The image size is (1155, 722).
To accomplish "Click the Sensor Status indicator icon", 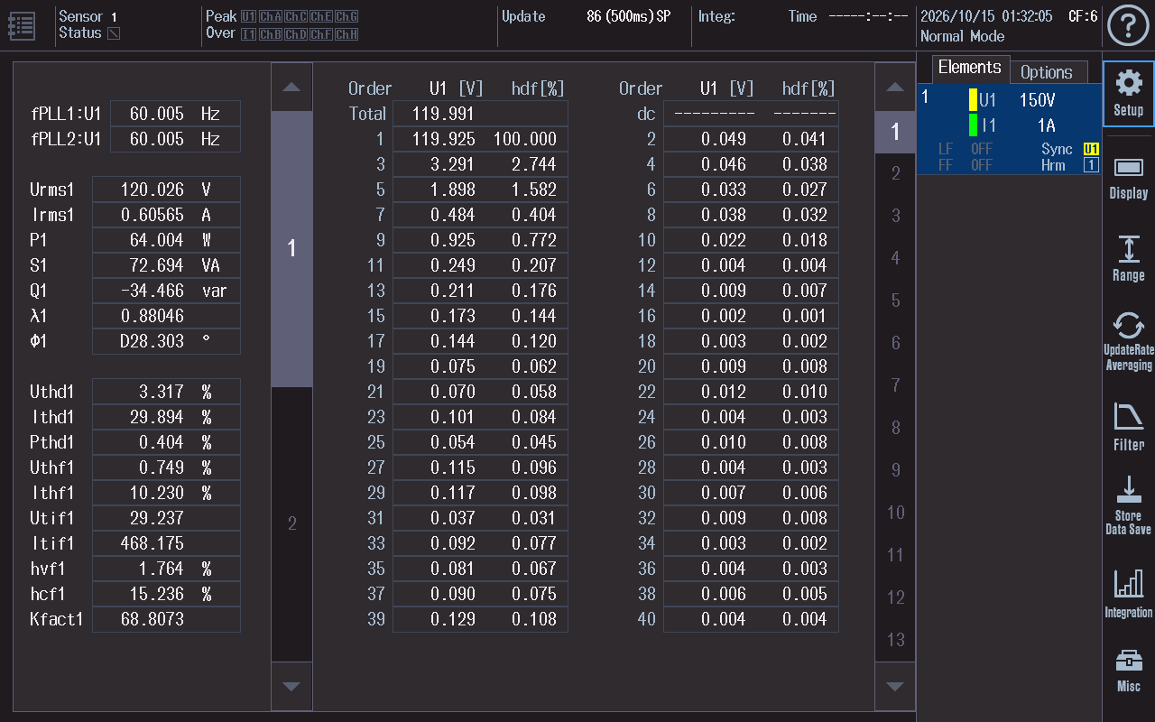I will 113,33.
